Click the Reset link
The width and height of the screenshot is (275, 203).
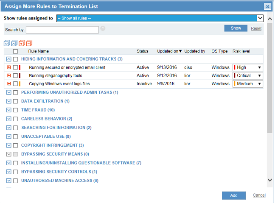(x=256, y=28)
